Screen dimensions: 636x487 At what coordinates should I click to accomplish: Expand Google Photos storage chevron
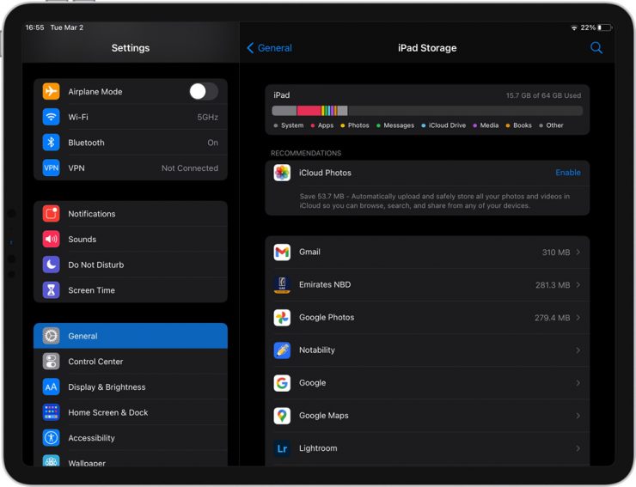click(x=578, y=318)
